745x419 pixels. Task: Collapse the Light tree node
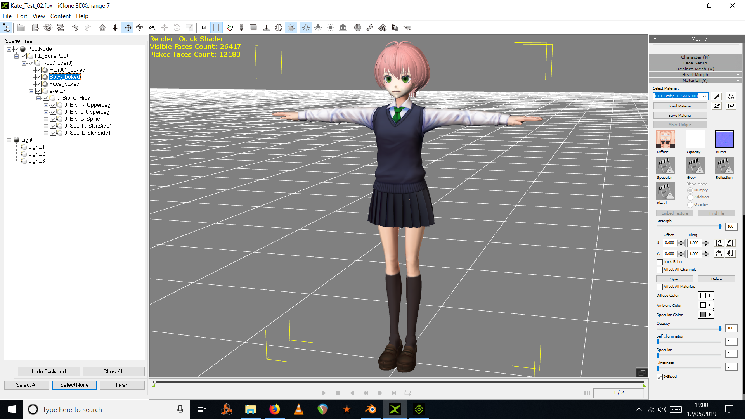coord(9,140)
